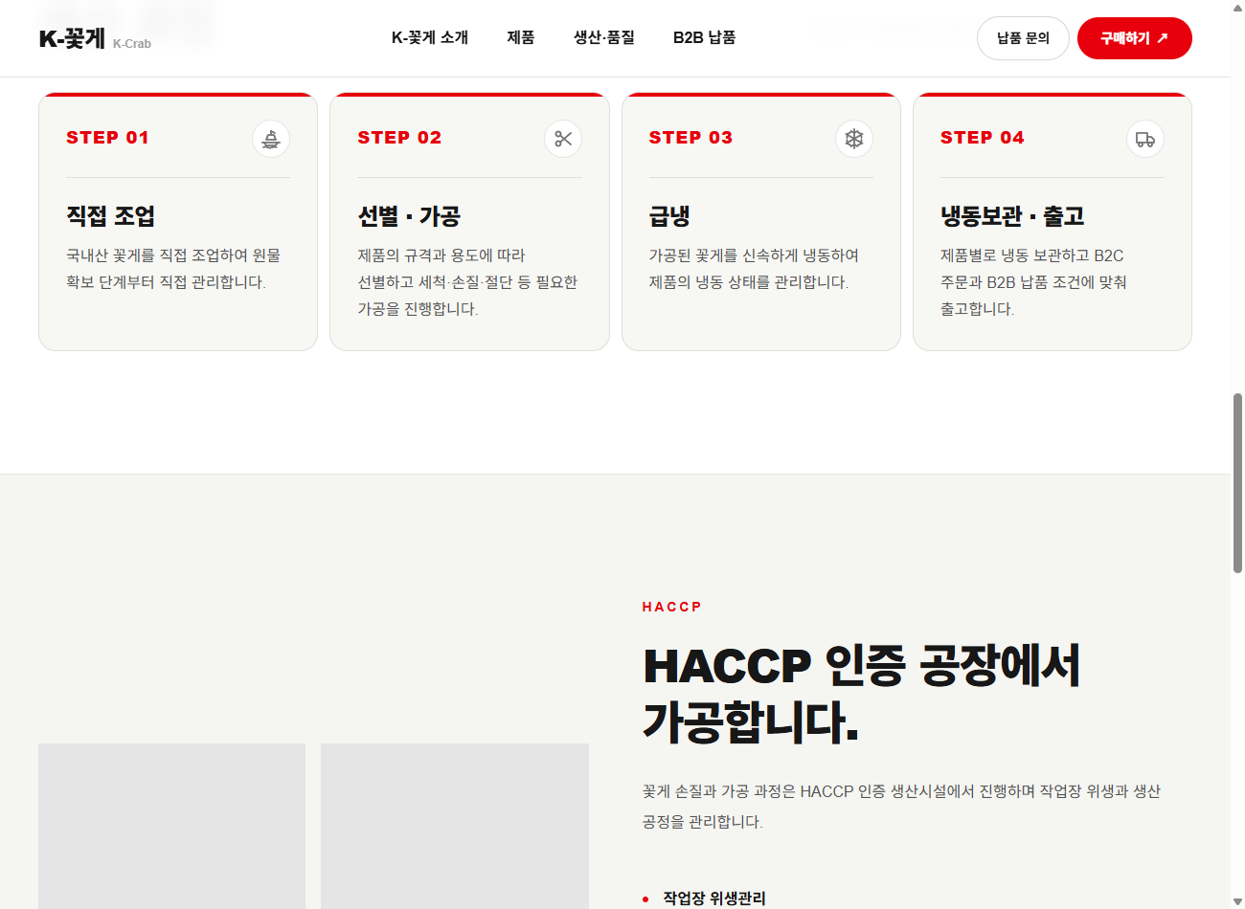Click the 작업장 위생관리 bullet item
The image size is (1245, 909).
714,898
